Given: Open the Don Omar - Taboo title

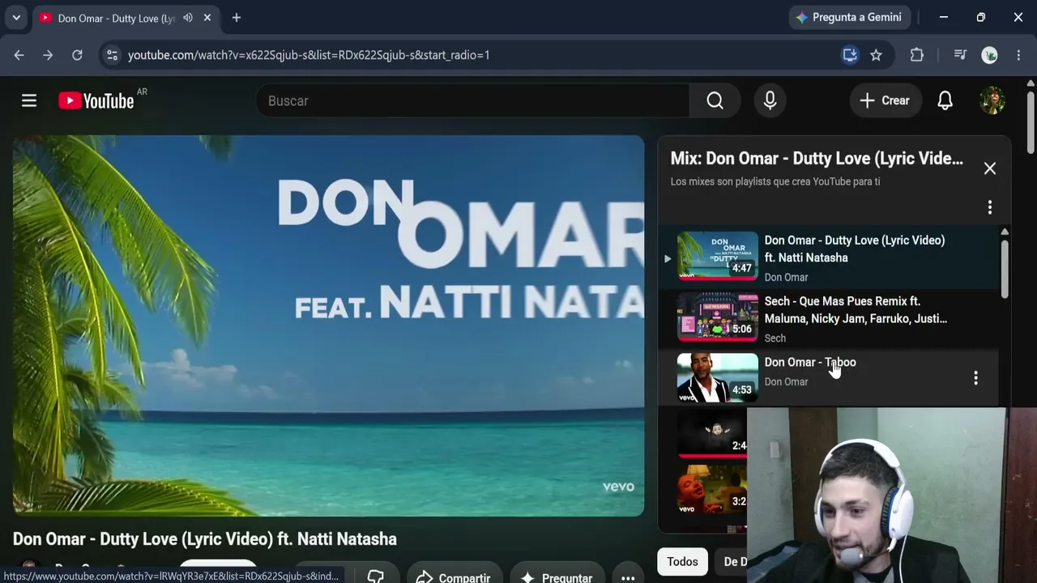Looking at the screenshot, I should (810, 362).
